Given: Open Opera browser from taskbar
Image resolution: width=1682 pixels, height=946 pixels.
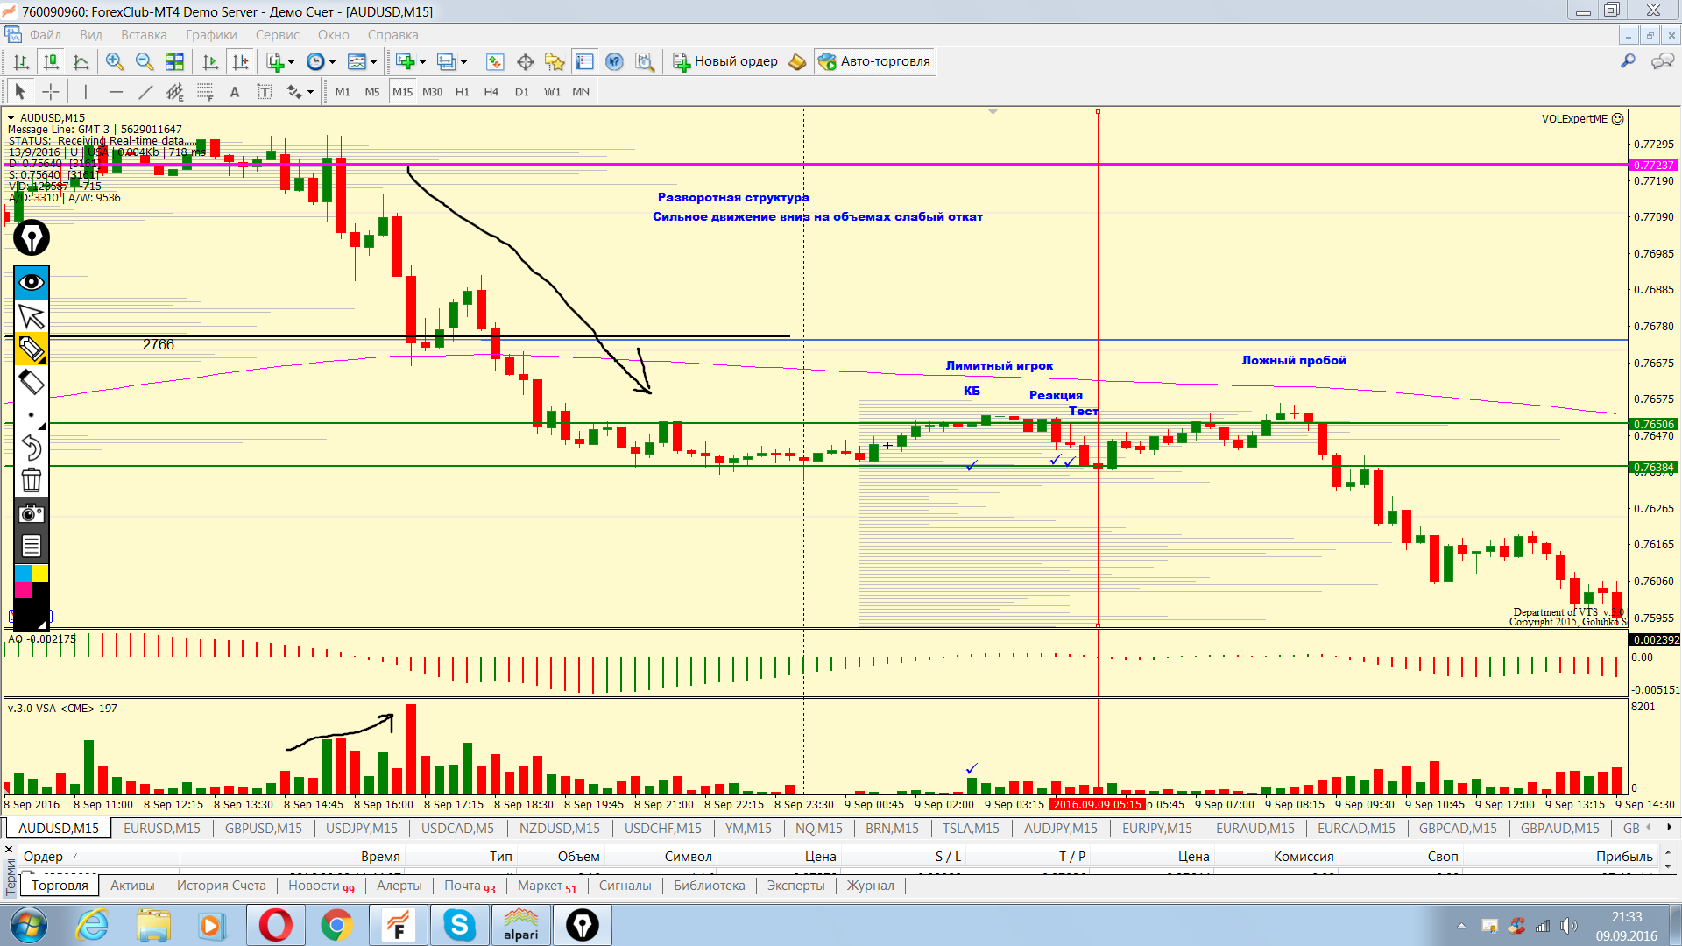Looking at the screenshot, I should click(x=275, y=925).
